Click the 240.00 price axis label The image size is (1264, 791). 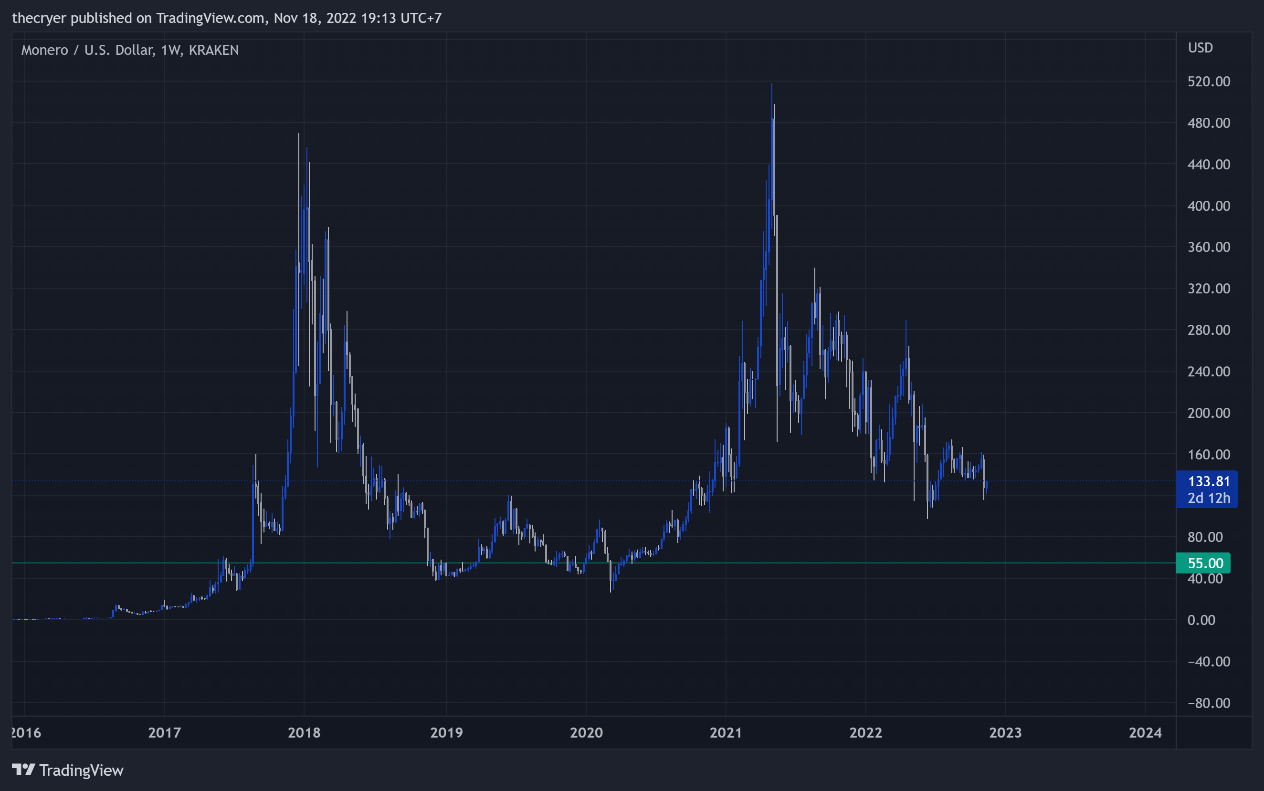pyautogui.click(x=1209, y=372)
